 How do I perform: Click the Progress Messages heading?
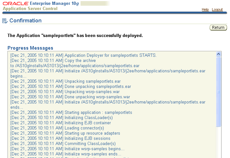30,48
